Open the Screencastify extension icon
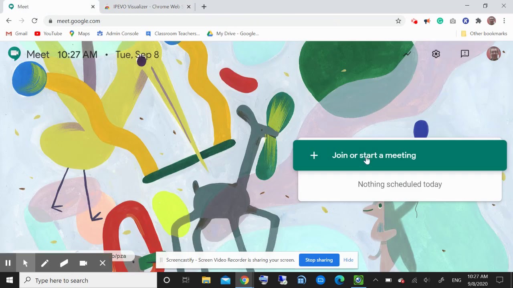 414,21
